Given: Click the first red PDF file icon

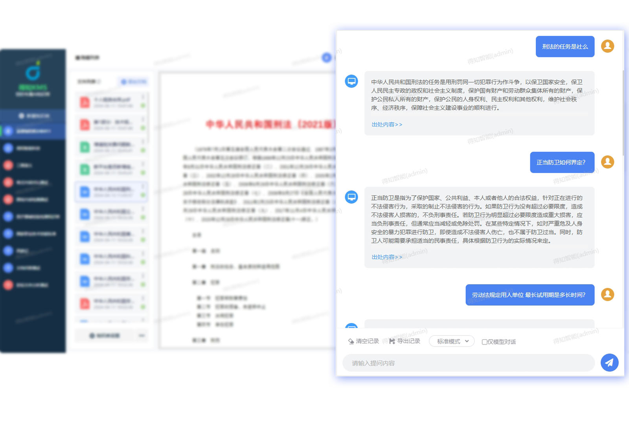Looking at the screenshot, I should pyautogui.click(x=85, y=102).
